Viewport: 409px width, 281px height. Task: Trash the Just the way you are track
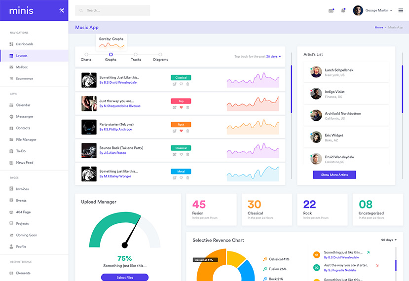click(x=187, y=107)
